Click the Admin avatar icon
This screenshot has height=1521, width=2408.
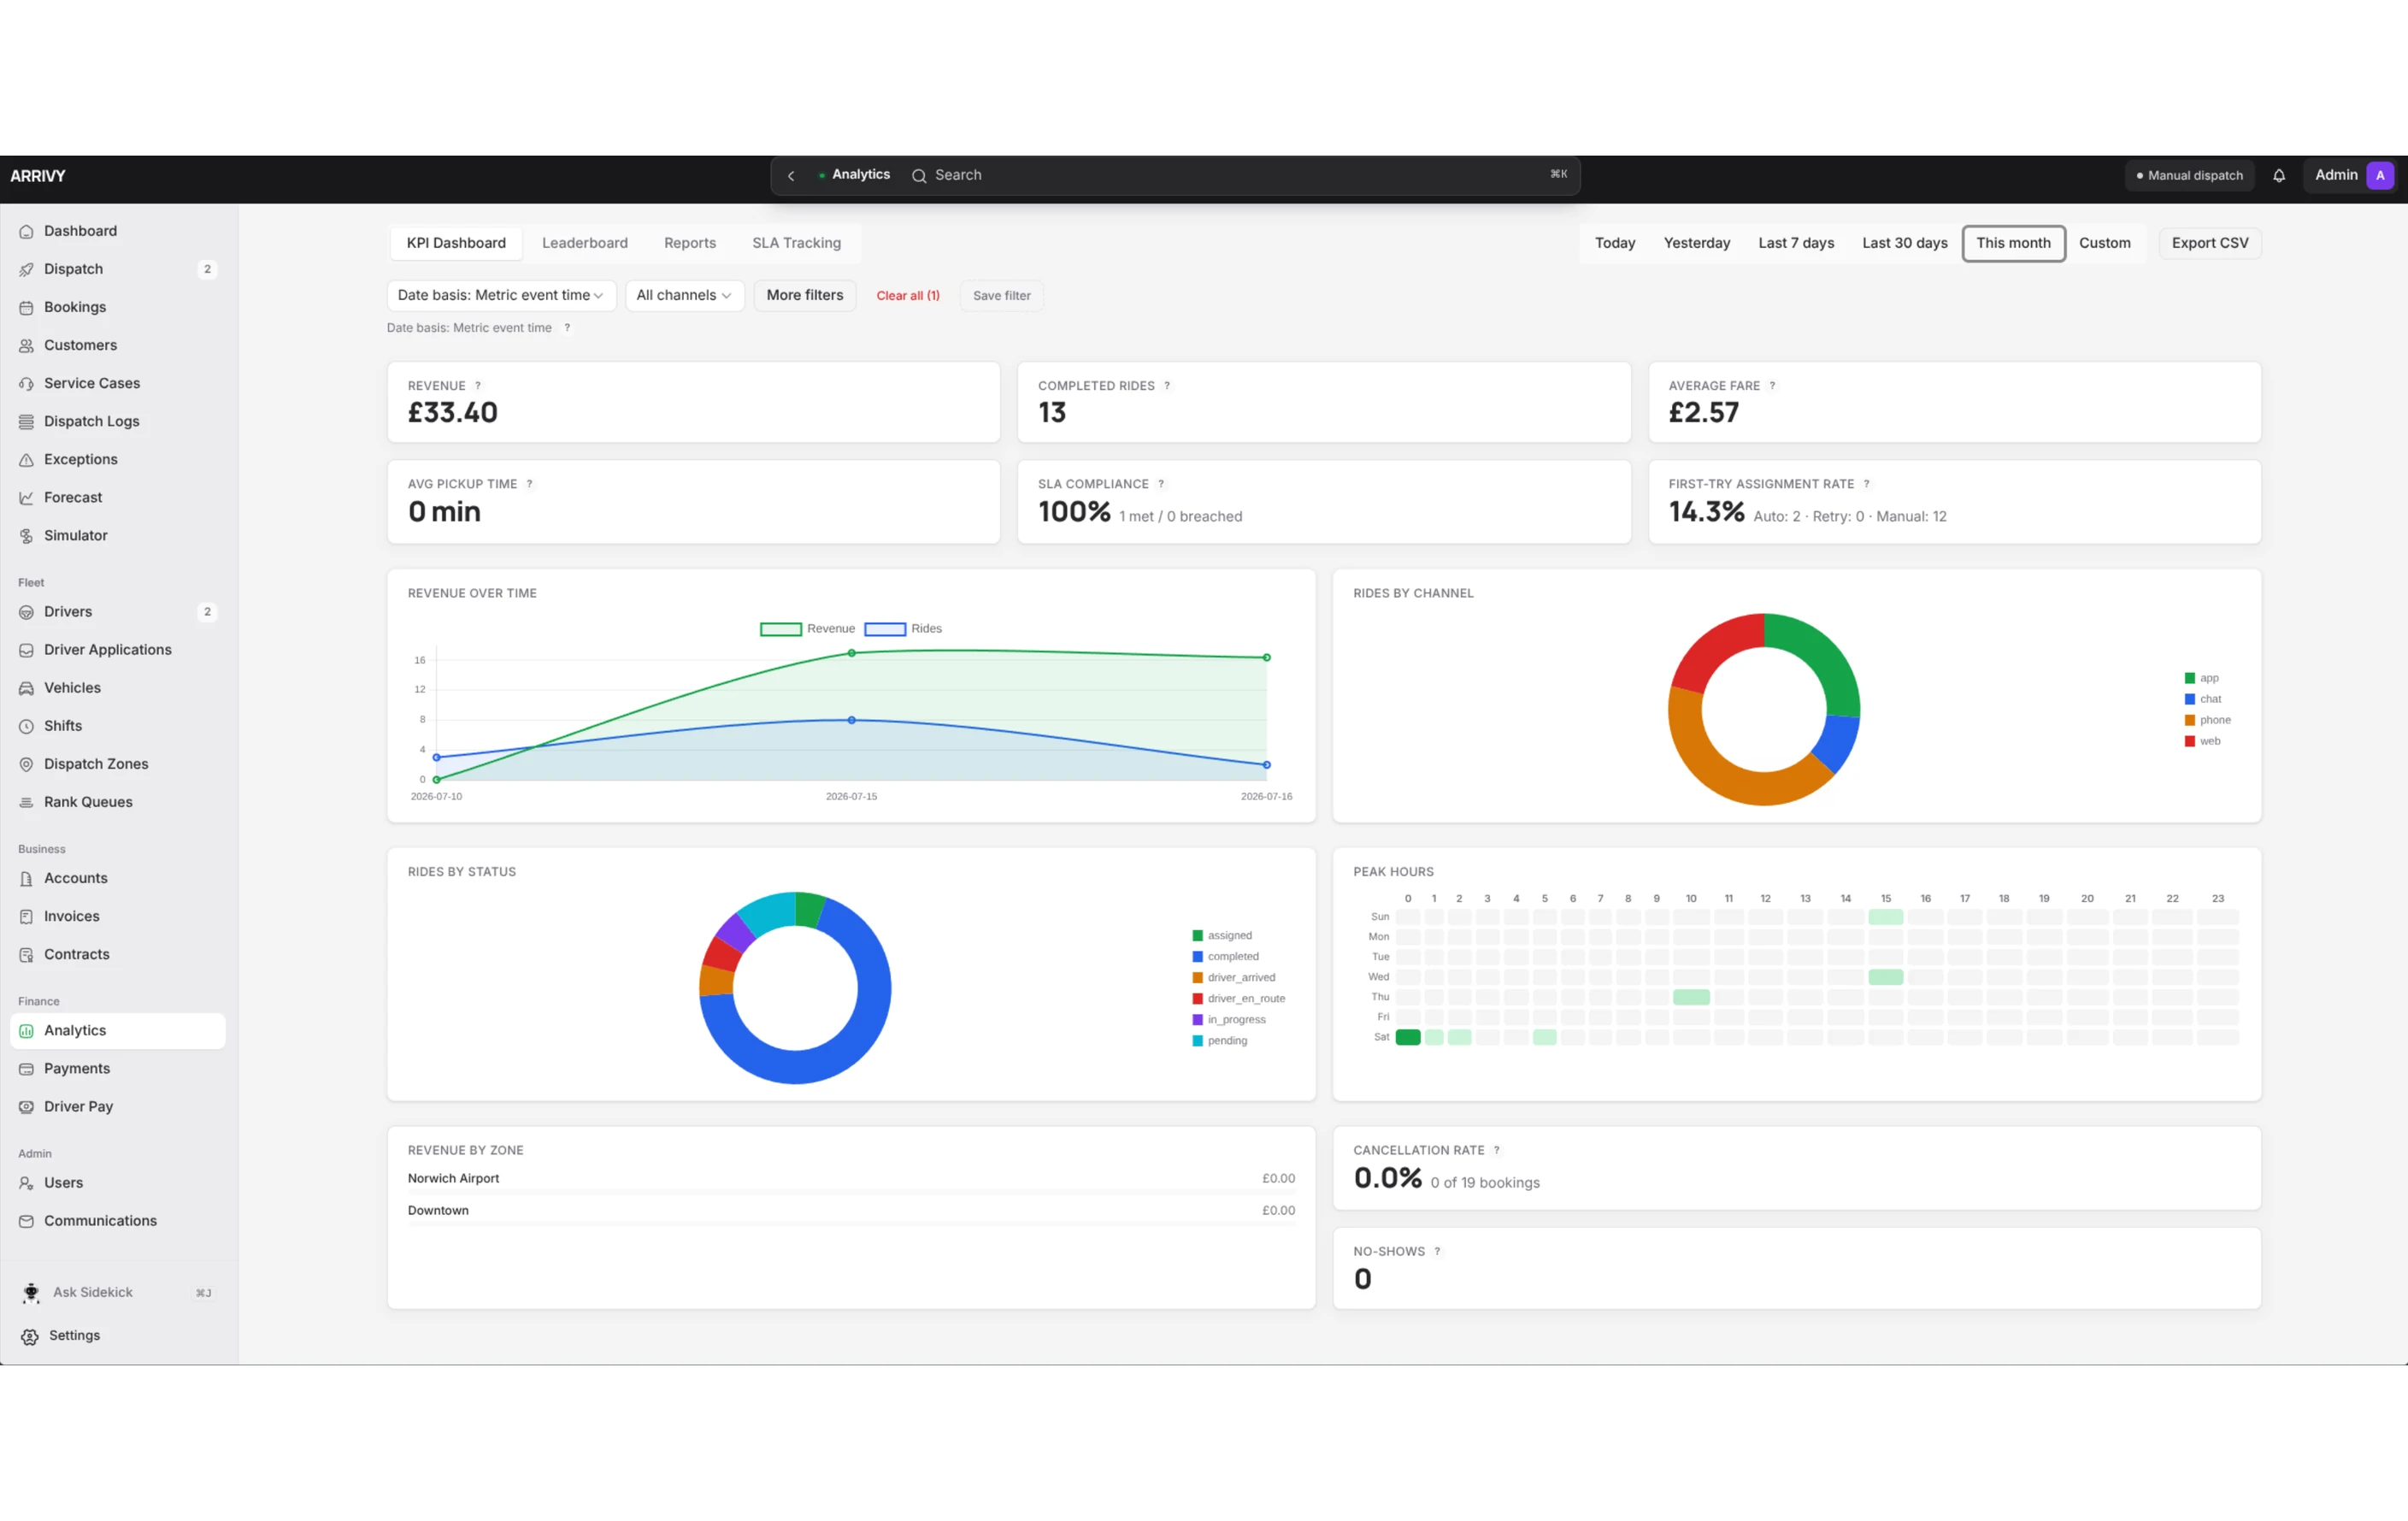click(x=2380, y=175)
